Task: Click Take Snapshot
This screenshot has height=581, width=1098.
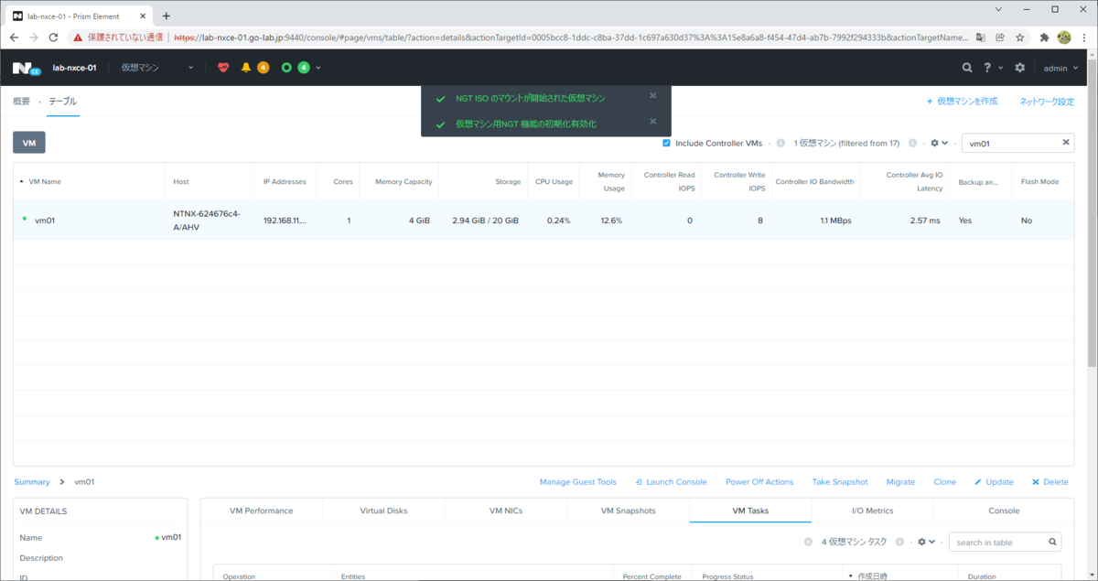Action: point(840,481)
